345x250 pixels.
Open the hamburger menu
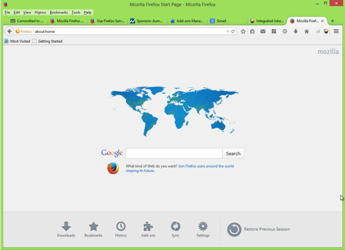(x=336, y=31)
